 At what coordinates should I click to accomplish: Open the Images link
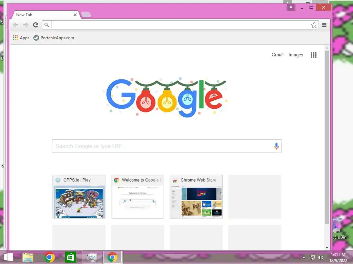click(295, 55)
